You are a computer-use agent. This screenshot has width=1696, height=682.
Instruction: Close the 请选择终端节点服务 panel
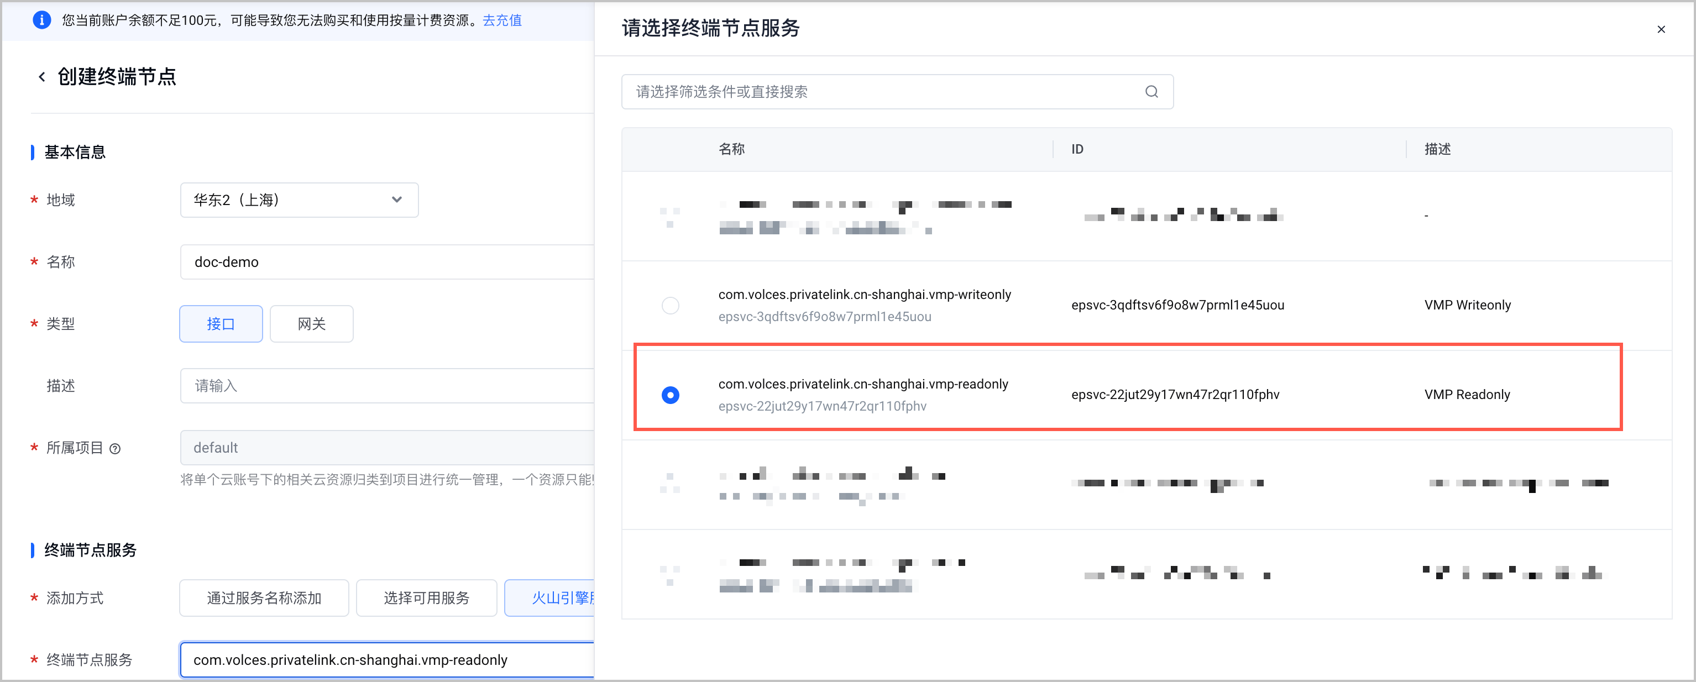point(1661,29)
